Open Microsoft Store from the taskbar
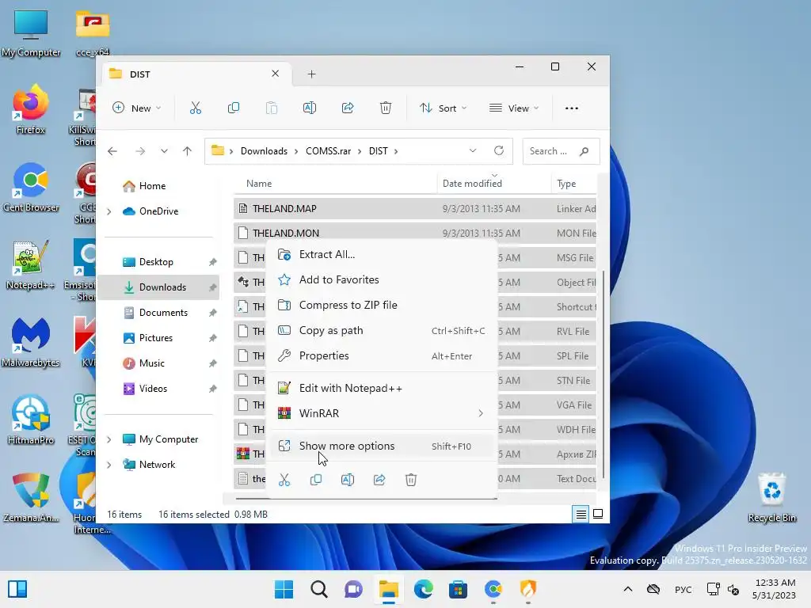This screenshot has height=608, width=811. [x=458, y=589]
